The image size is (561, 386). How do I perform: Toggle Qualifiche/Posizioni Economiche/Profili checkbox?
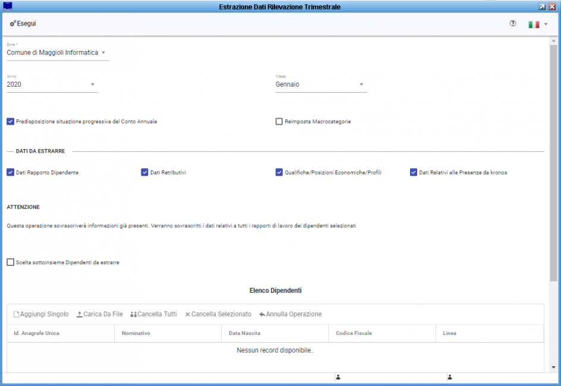click(x=279, y=172)
